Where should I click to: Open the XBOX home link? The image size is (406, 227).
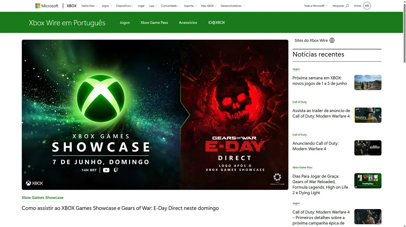coord(72,6)
